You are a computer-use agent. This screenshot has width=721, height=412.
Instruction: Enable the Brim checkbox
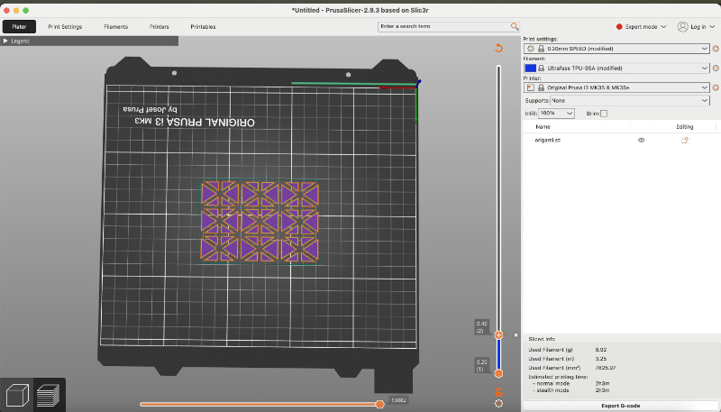(x=604, y=114)
